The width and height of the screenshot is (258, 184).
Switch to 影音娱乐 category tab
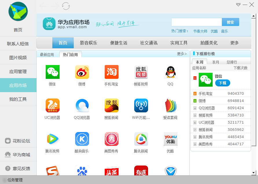(89, 43)
